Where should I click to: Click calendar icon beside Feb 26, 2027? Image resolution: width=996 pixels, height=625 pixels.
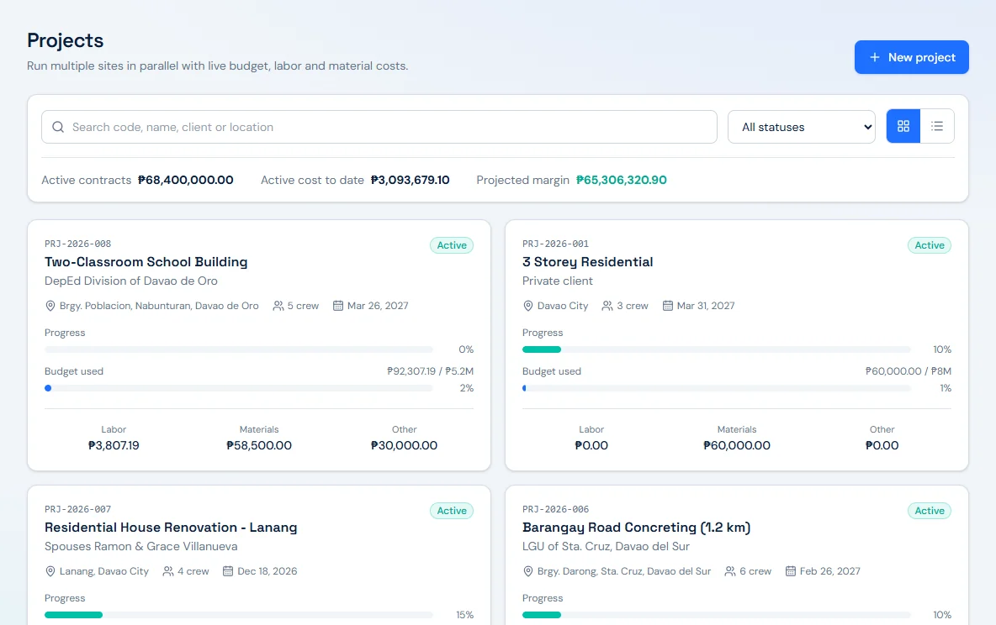[x=790, y=571]
